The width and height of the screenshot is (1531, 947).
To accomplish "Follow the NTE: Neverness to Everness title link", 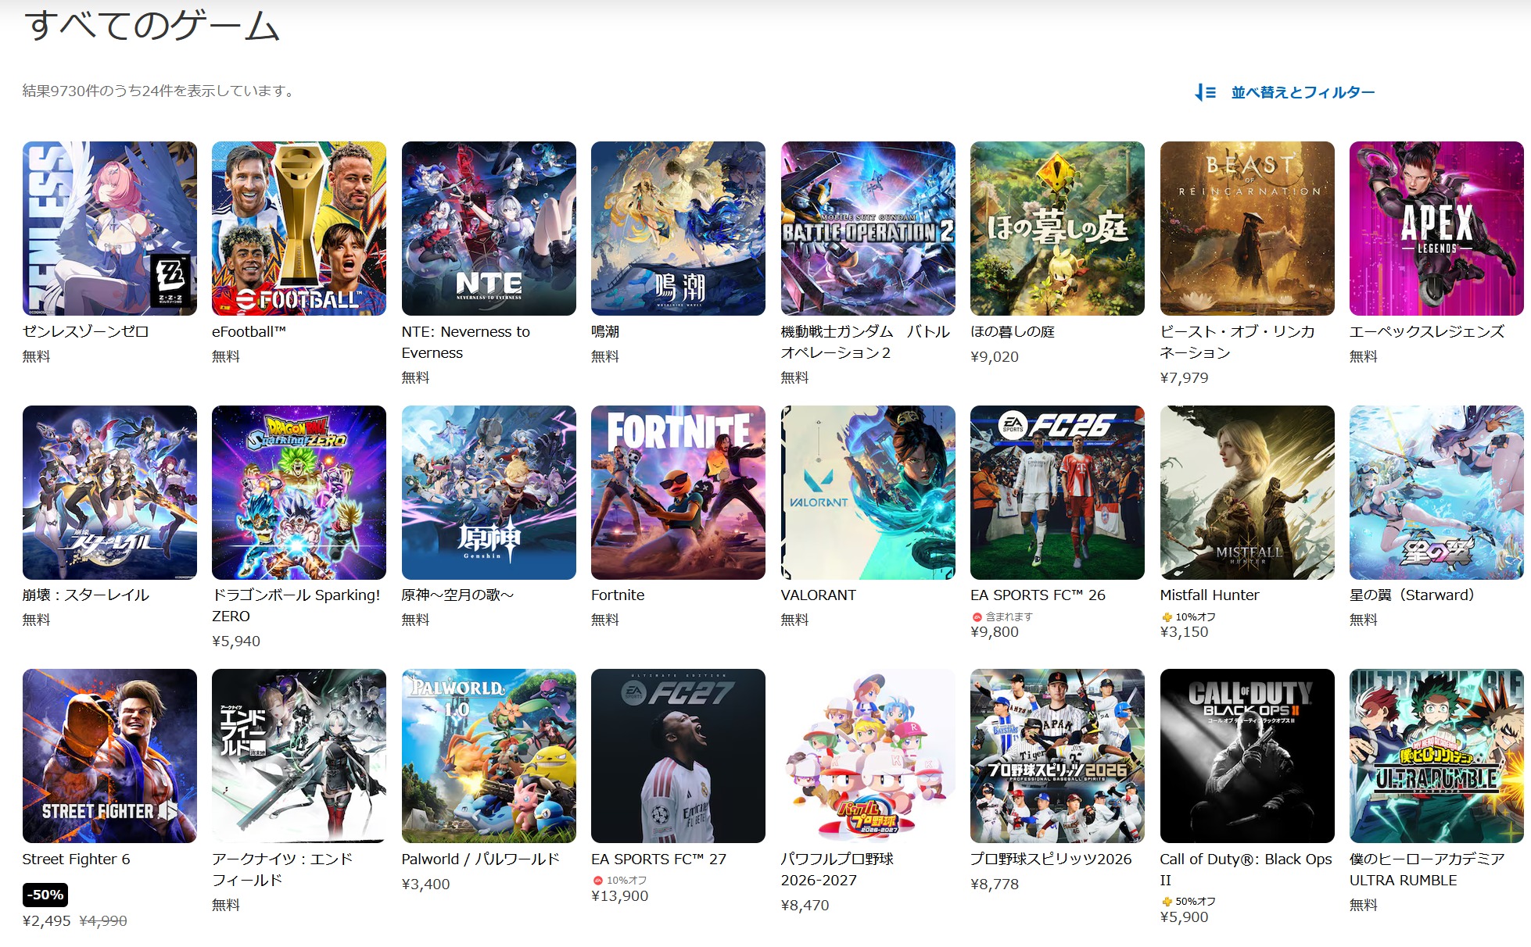I will point(466,342).
